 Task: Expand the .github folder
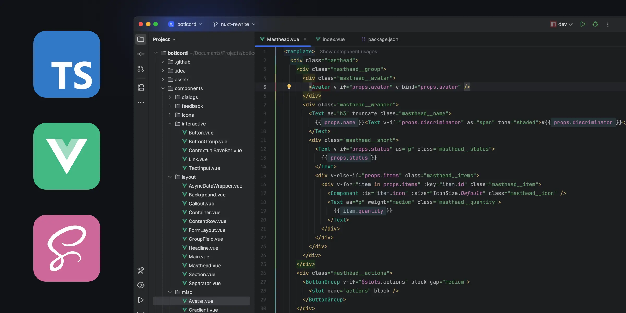(x=163, y=62)
